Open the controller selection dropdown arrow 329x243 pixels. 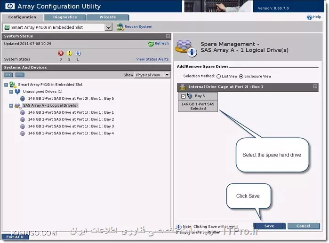click(108, 27)
